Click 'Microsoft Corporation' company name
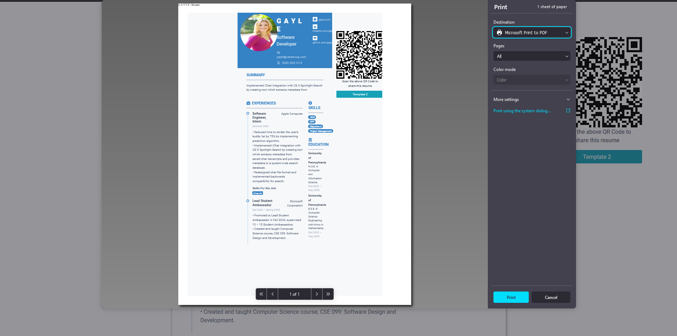The image size is (677, 336). click(295, 203)
